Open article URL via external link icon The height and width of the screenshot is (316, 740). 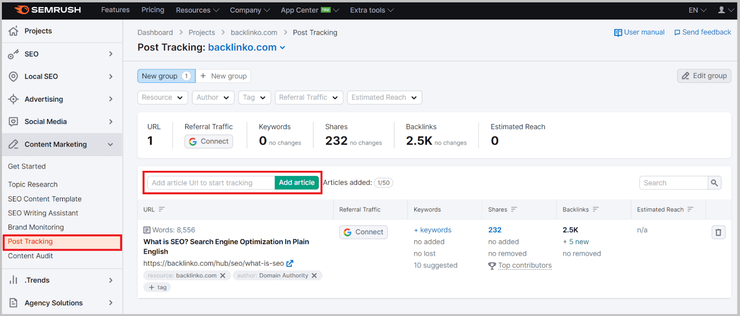(x=290, y=263)
